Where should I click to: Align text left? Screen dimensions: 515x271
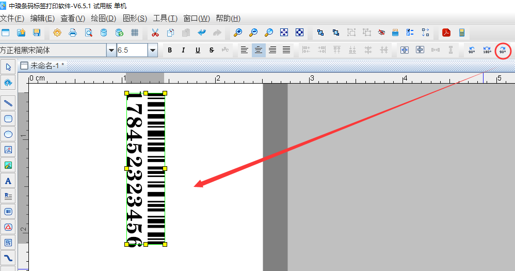tap(244, 50)
